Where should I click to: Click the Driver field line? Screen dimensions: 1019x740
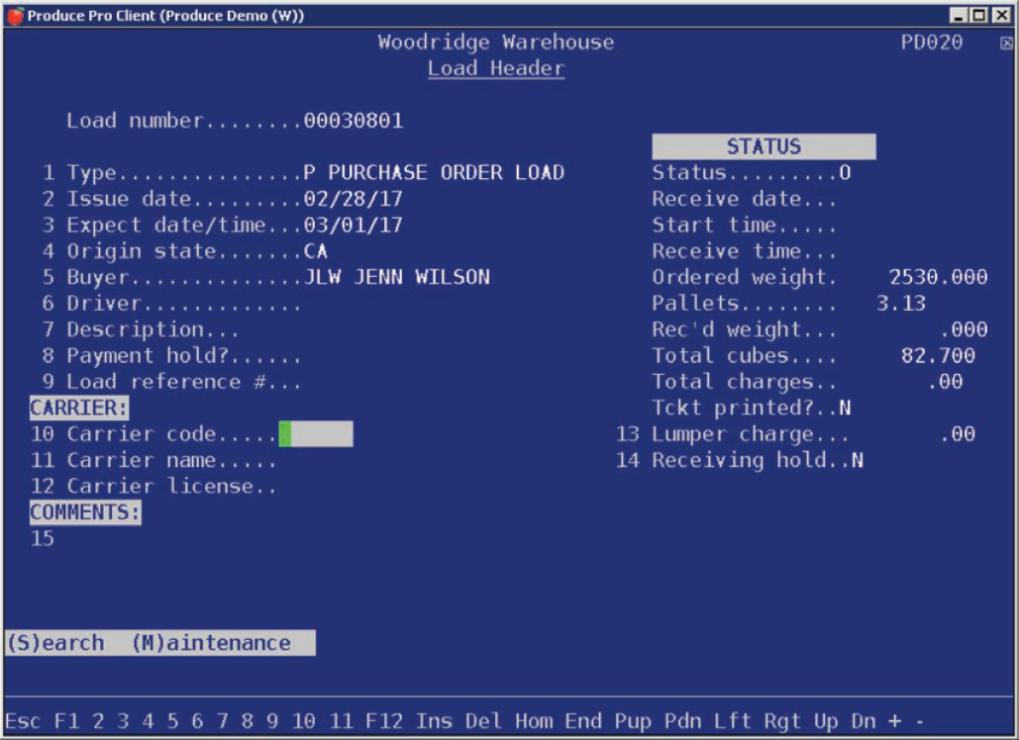(x=171, y=303)
